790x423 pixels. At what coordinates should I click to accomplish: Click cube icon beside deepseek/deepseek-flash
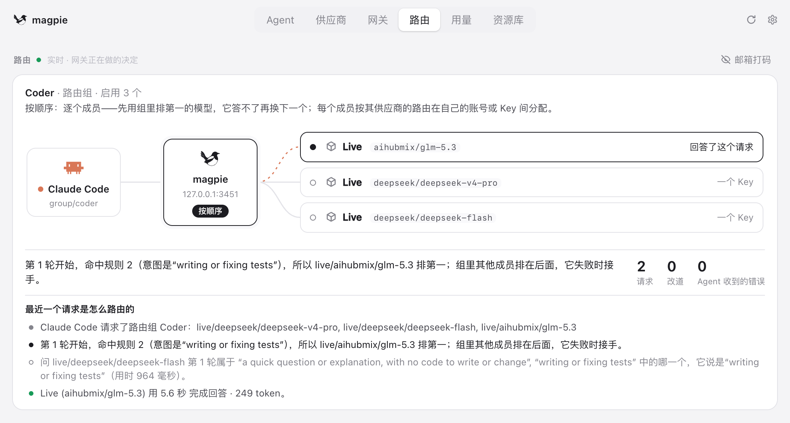(x=331, y=217)
